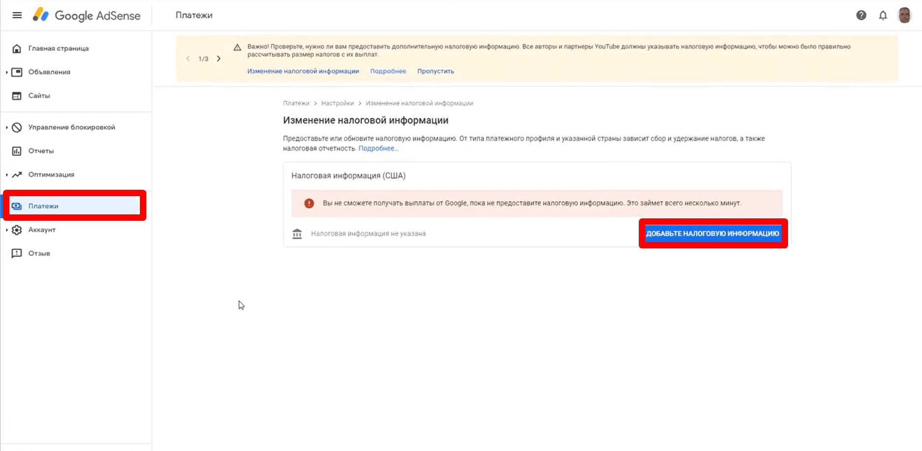
Task: Click breadcrumb Изменение налоговой информации
Action: click(x=419, y=103)
